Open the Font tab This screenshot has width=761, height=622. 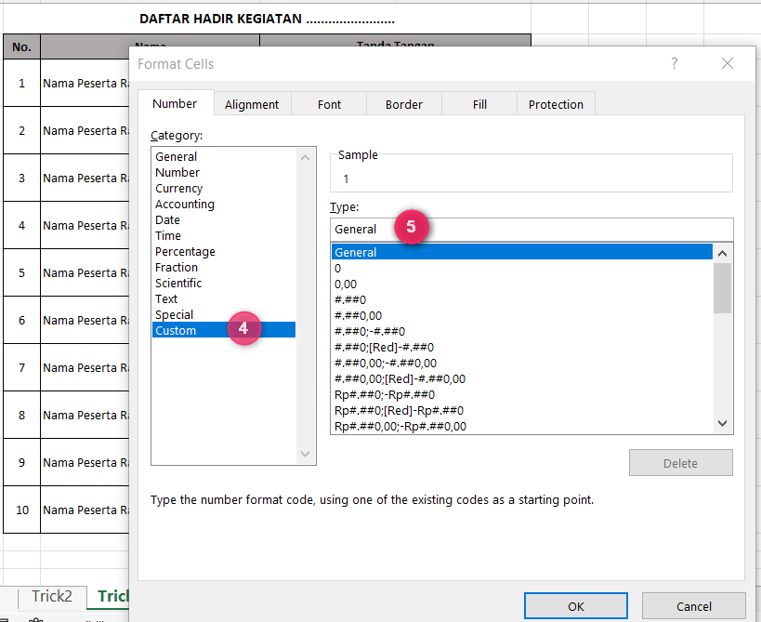click(x=329, y=104)
